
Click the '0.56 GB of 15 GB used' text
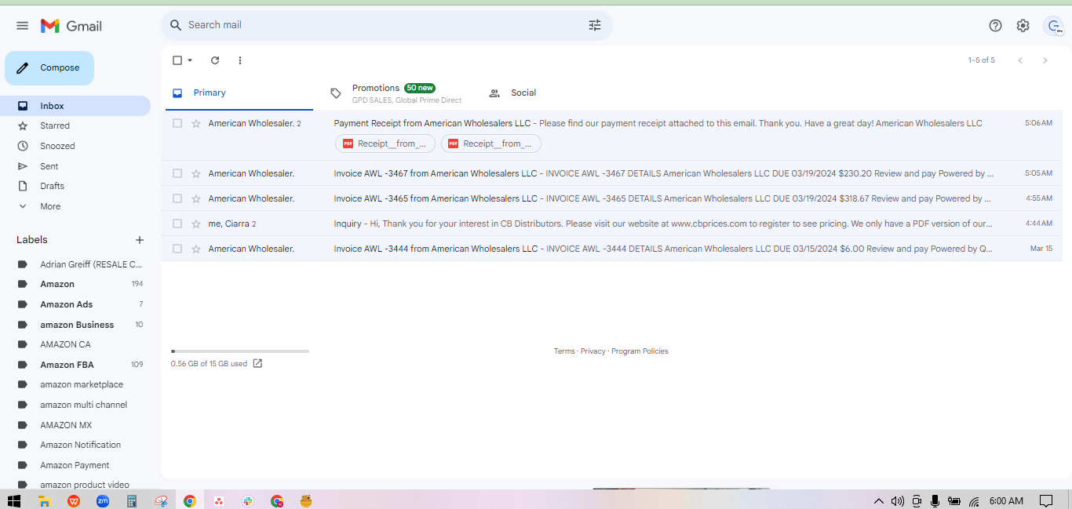[209, 364]
